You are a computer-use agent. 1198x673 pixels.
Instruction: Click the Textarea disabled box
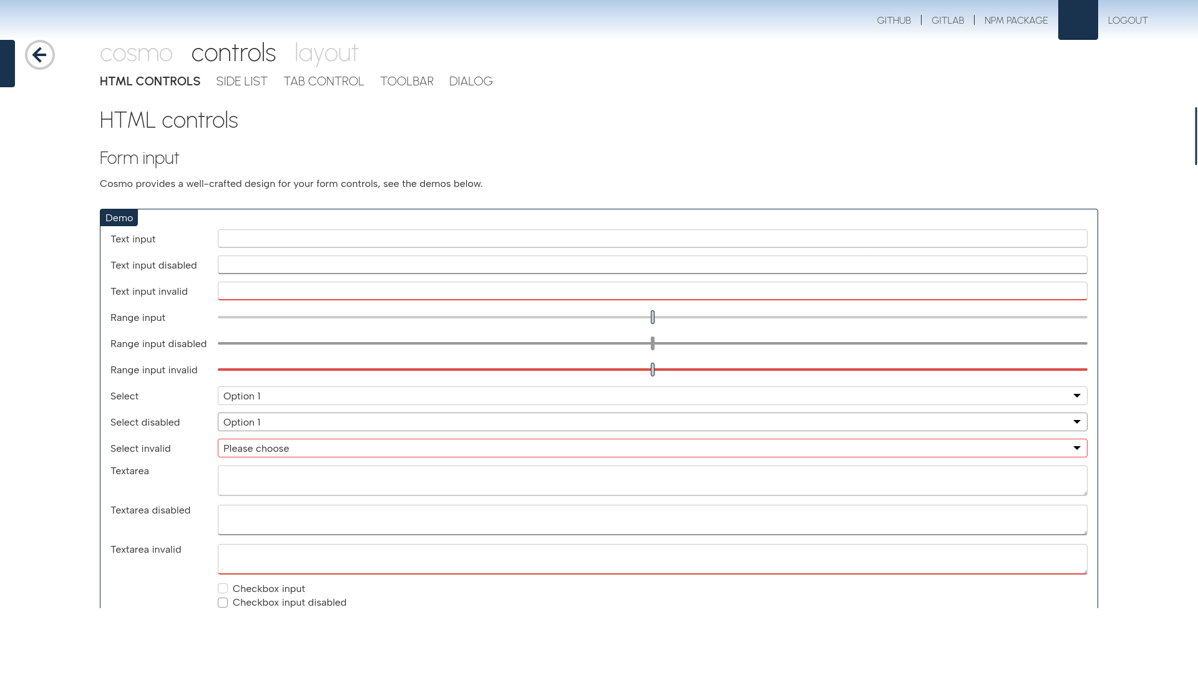(x=652, y=520)
